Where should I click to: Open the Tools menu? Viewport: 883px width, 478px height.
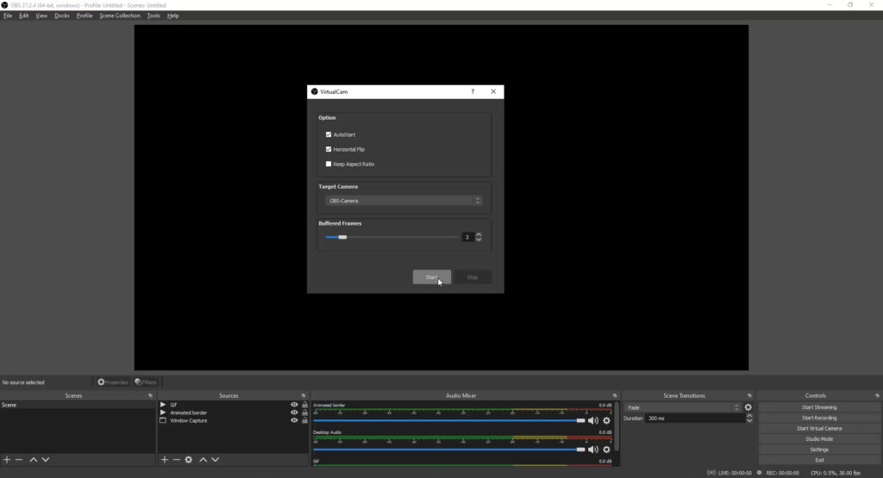(x=153, y=16)
